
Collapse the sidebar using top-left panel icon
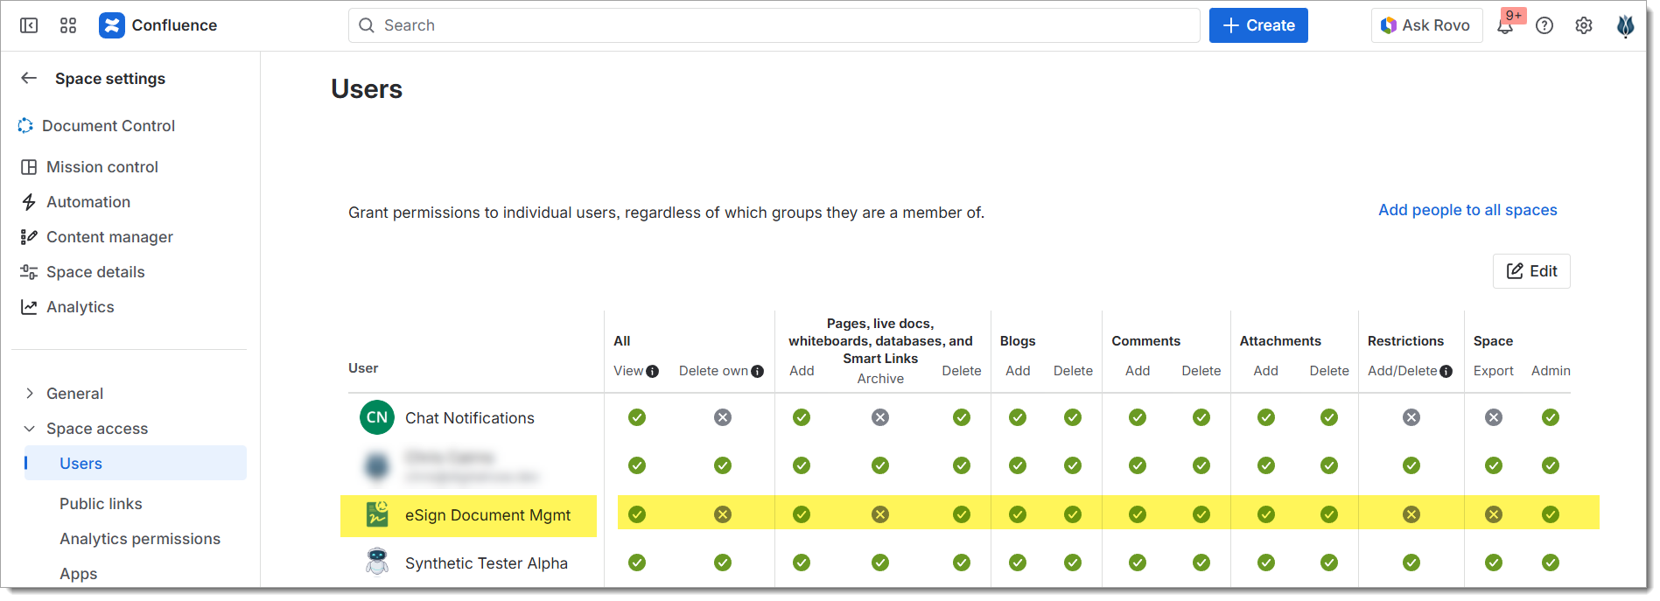tap(29, 25)
